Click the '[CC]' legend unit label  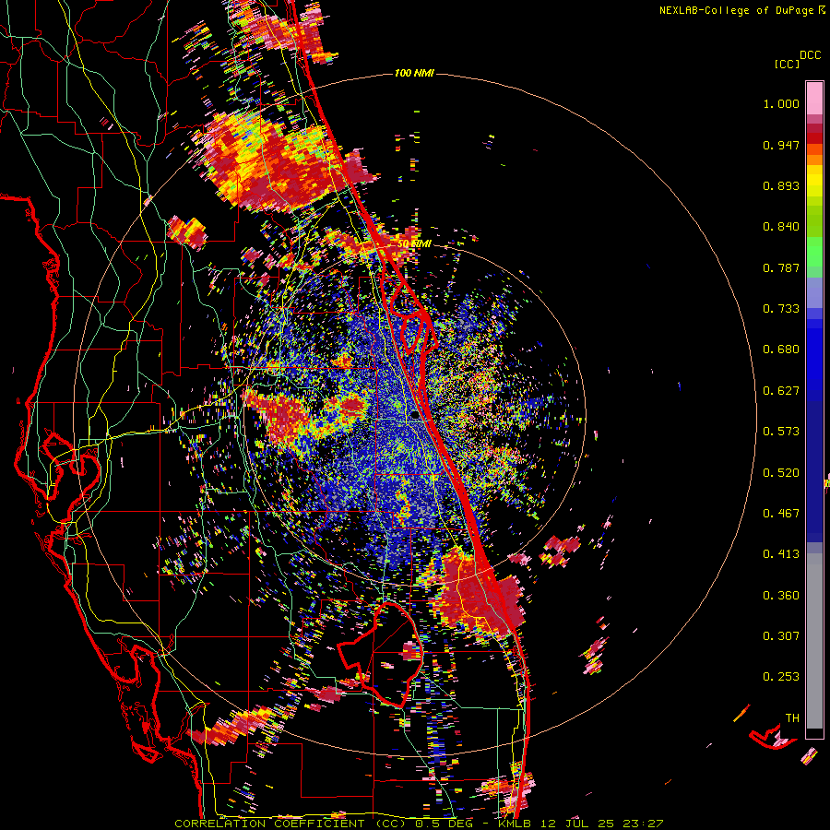[787, 64]
